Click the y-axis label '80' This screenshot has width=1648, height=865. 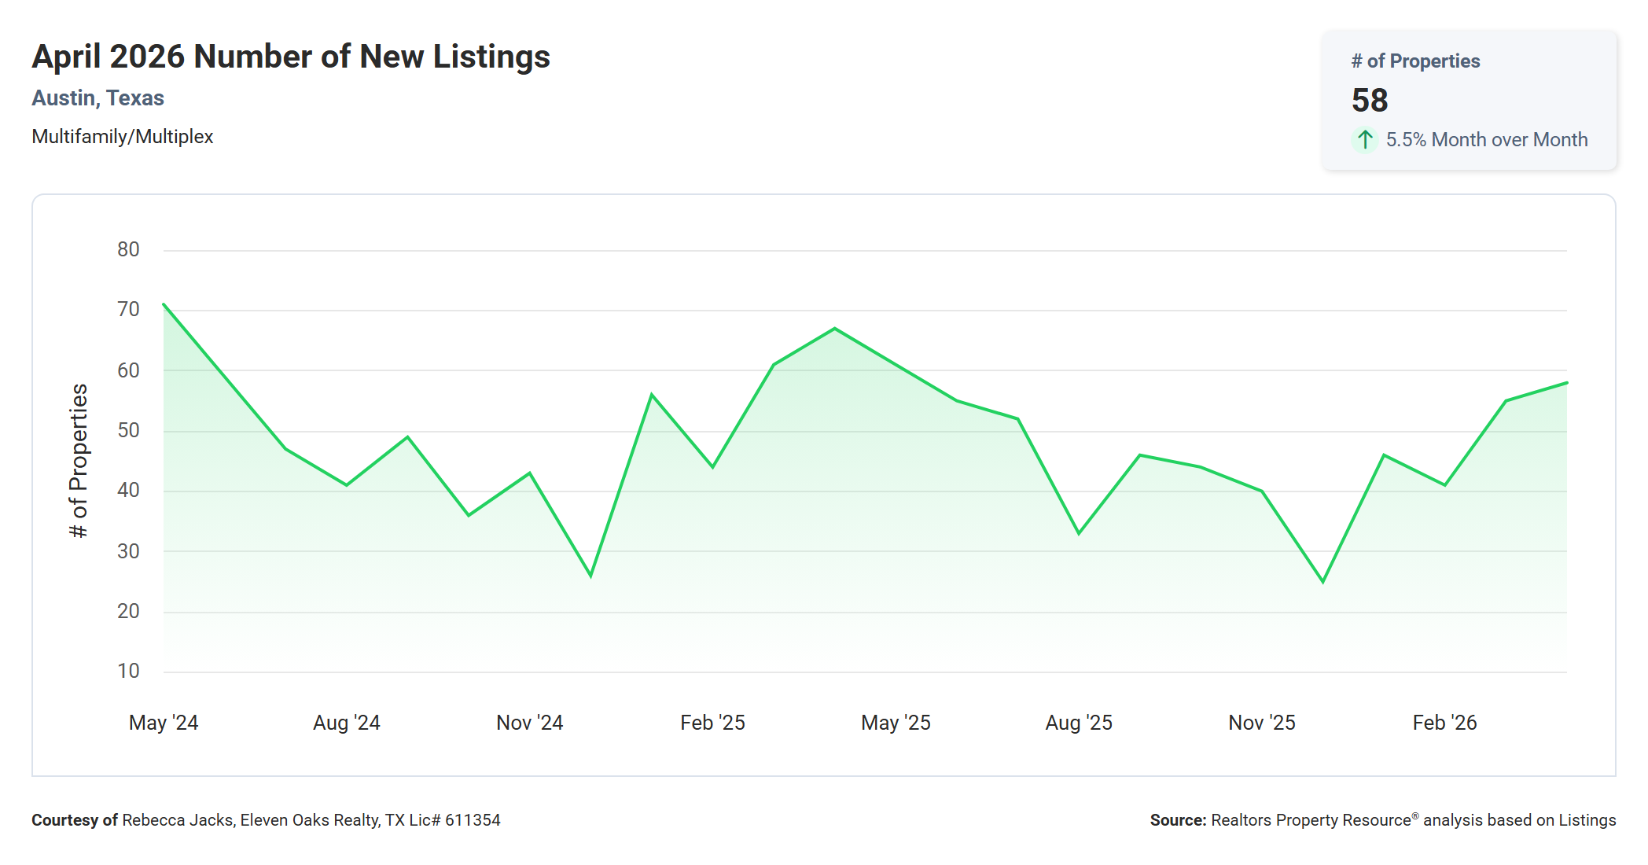128,250
